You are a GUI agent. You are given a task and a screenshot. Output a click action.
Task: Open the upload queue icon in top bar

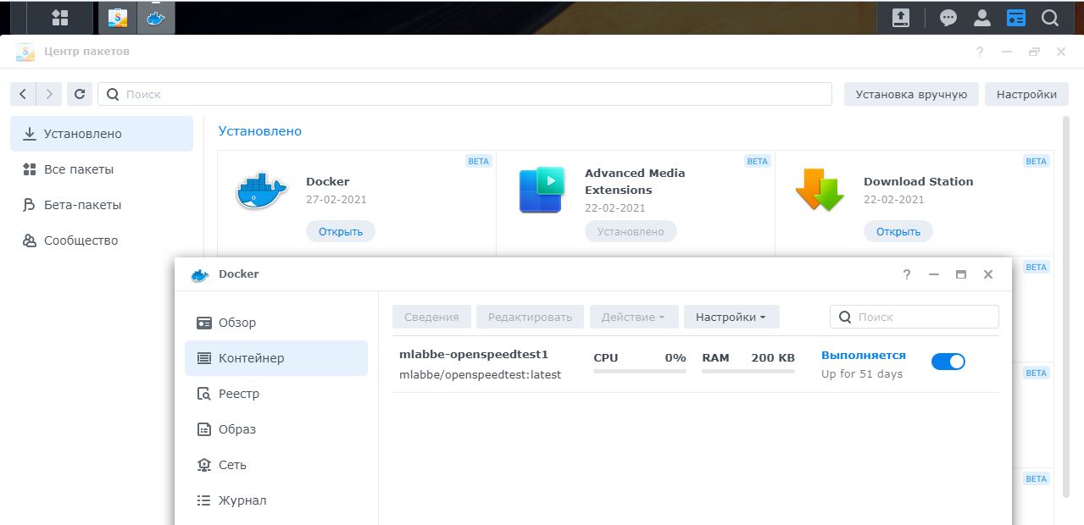(x=900, y=18)
